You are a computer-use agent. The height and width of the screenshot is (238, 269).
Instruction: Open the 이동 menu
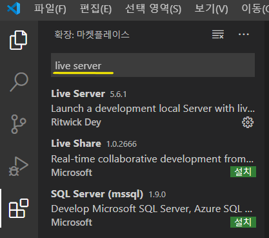[255, 8]
